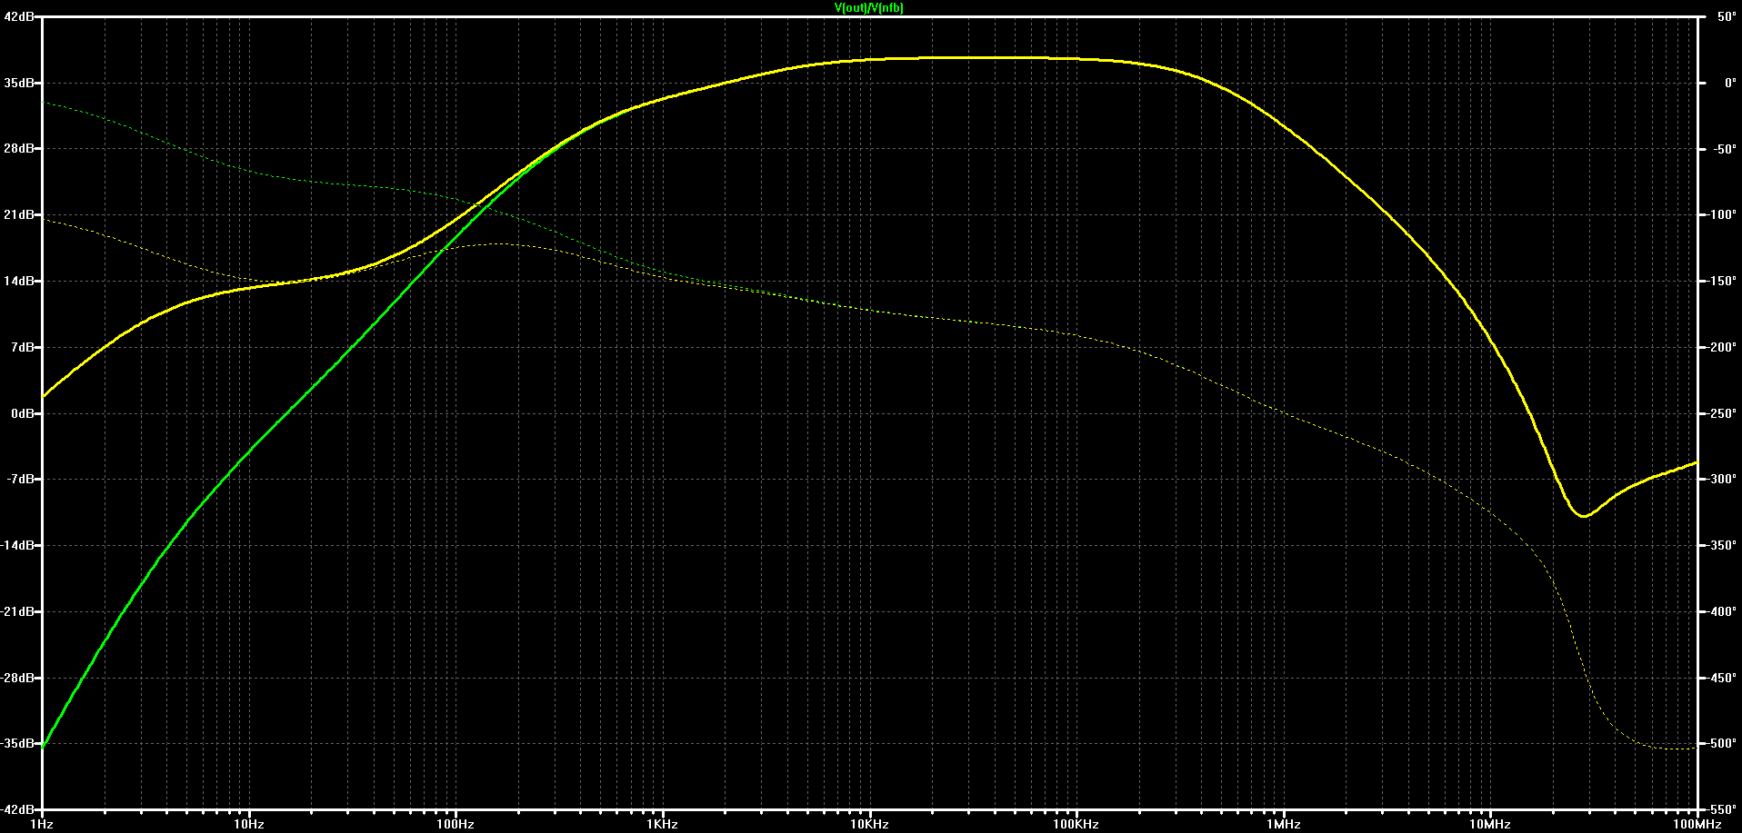1742x833 pixels.
Task: Click the -450° phase axis label
Action: coord(1722,679)
